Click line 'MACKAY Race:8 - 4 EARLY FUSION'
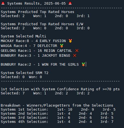Image resolution: width=124 pixels, height=128 pixels. point(33,41)
